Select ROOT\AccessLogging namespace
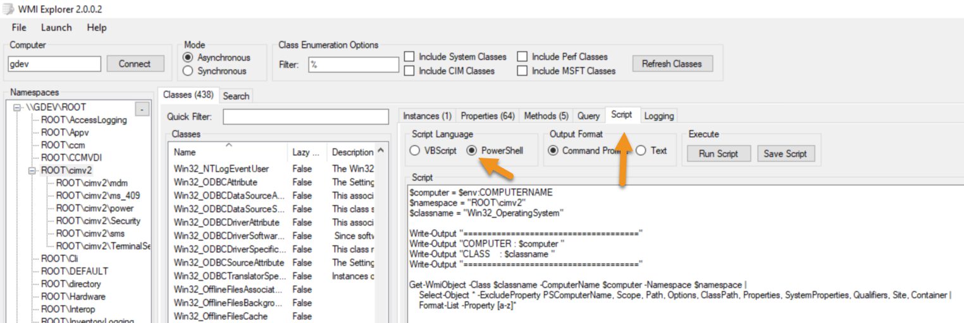 83,120
